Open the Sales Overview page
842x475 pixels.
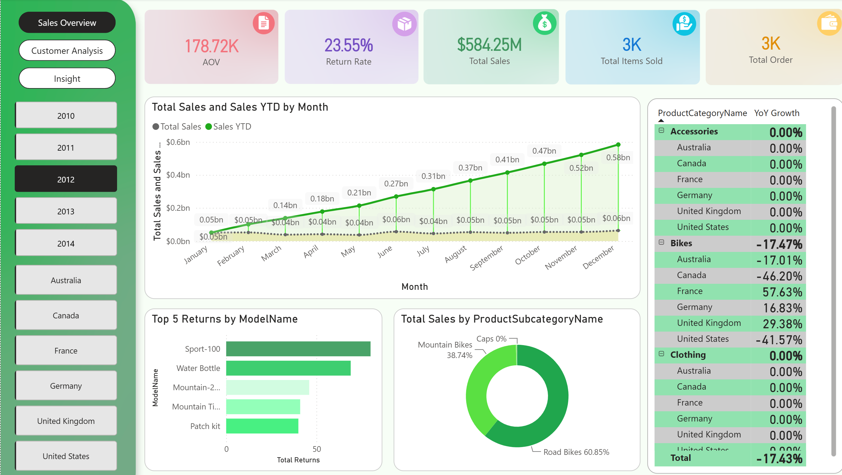point(67,23)
